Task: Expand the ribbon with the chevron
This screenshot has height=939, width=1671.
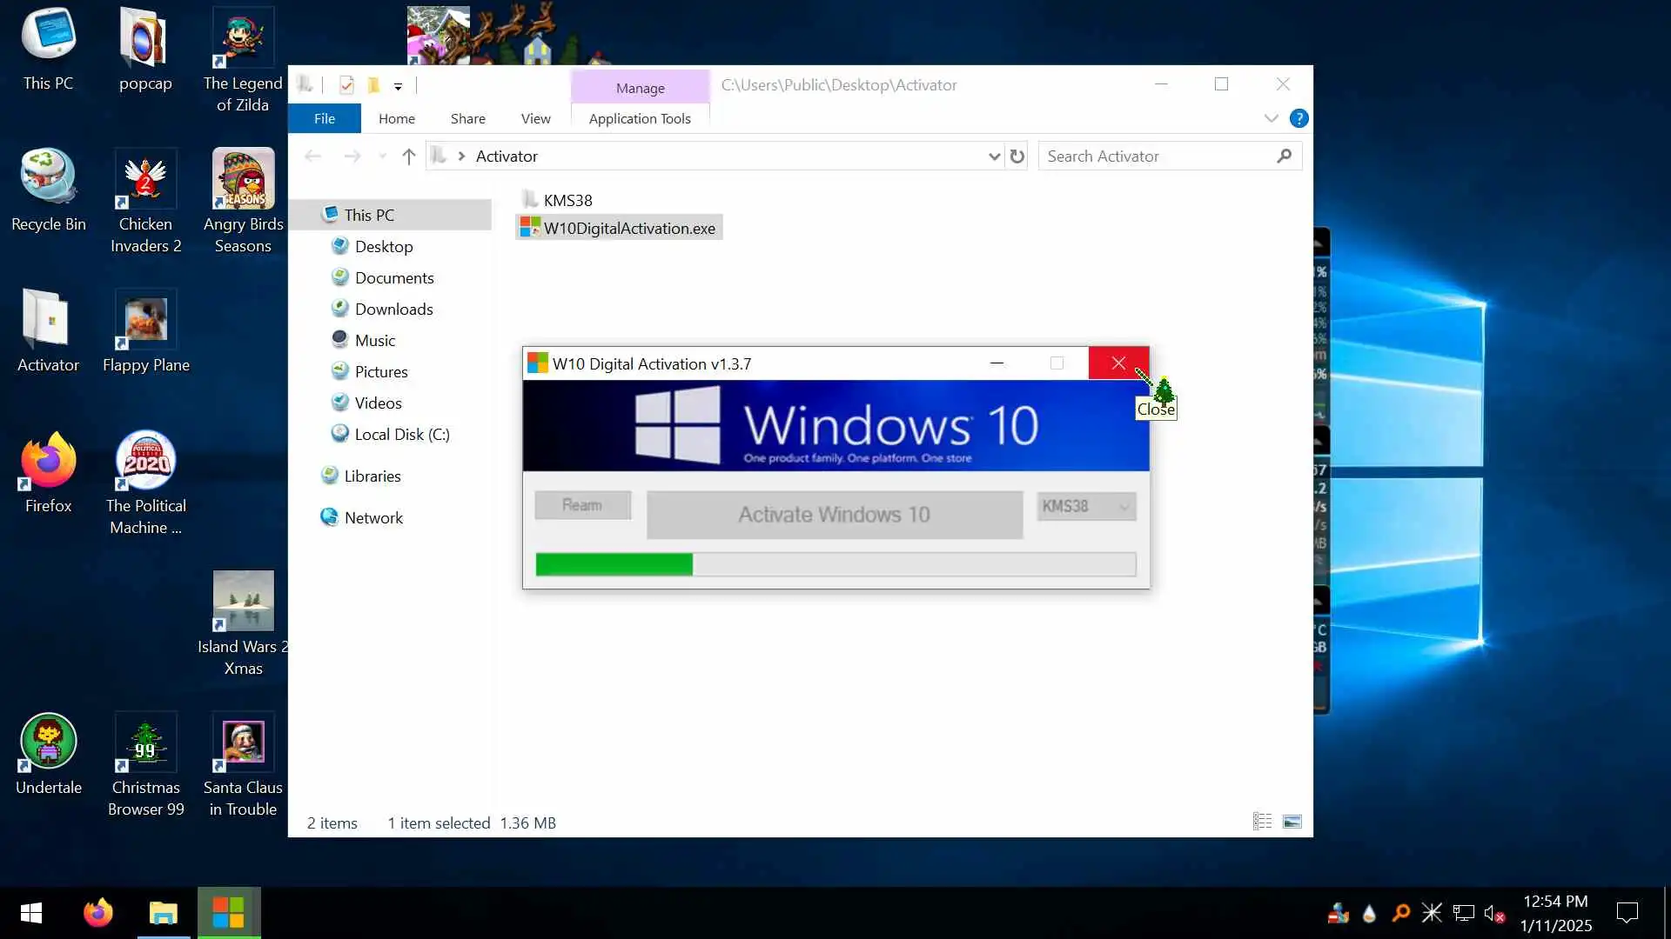Action: (x=1271, y=118)
